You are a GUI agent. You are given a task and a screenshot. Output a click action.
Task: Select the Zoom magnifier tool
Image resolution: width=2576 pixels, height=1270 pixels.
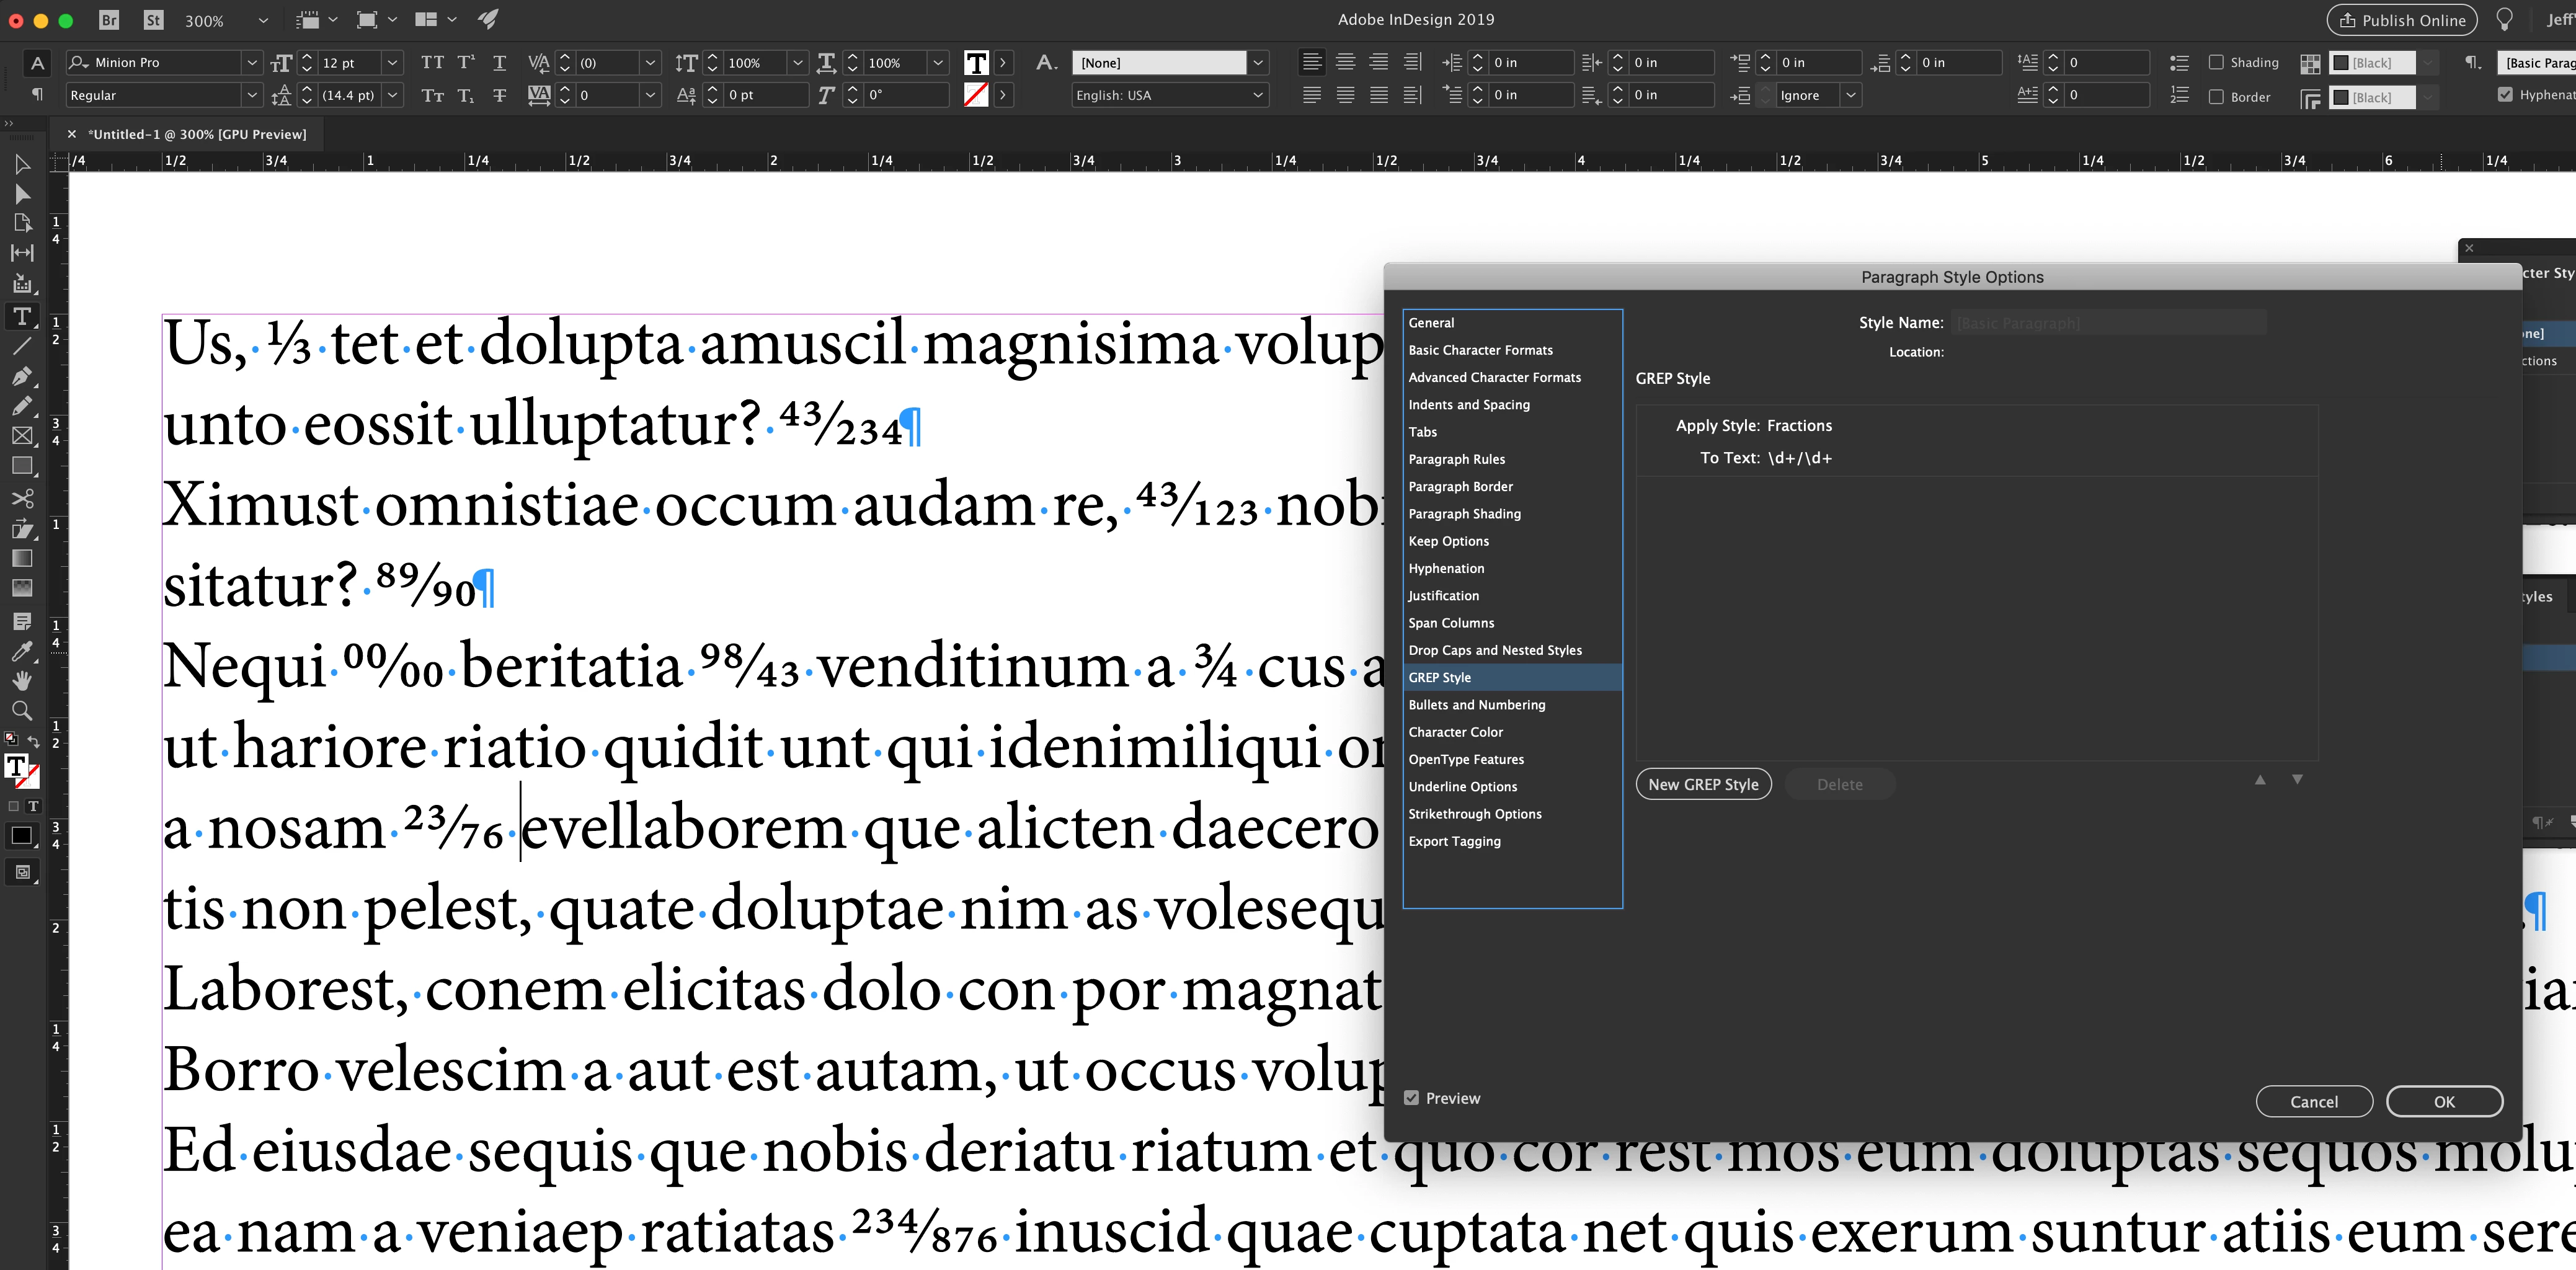(x=22, y=711)
